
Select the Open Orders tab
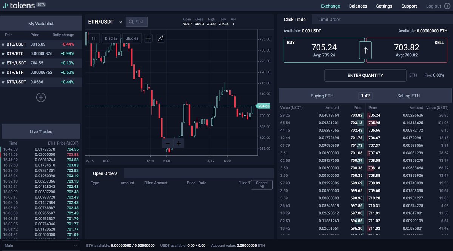(x=105, y=173)
